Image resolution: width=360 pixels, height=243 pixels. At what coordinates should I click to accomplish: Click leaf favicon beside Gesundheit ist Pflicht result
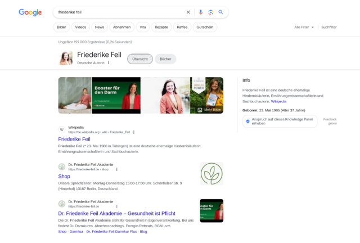62,204
